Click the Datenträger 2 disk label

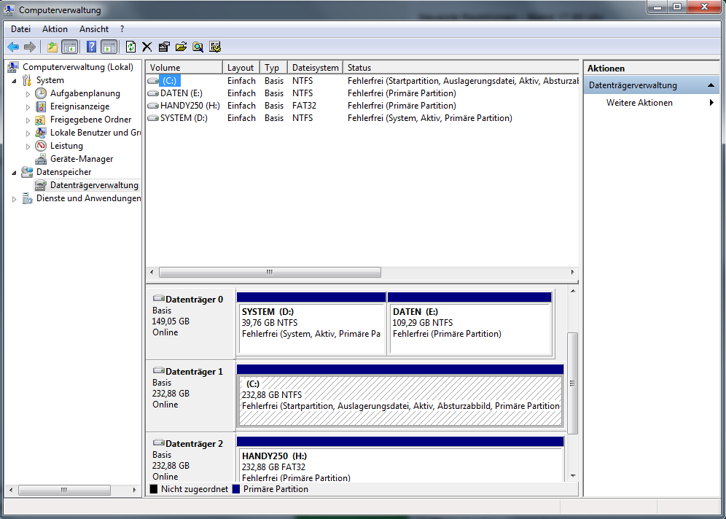tap(194, 444)
